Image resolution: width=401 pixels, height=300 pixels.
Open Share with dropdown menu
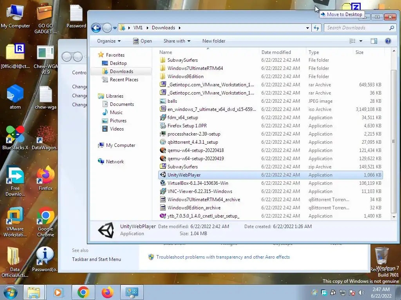tap(177, 41)
